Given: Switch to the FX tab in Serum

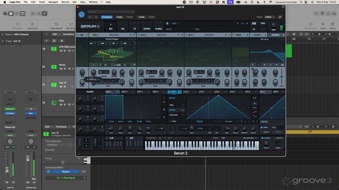Looking at the screenshot, I should click(x=135, y=27).
